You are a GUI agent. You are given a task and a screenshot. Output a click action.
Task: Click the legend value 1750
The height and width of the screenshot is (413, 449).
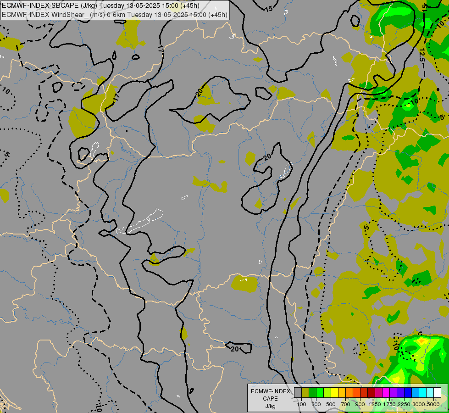389,404
